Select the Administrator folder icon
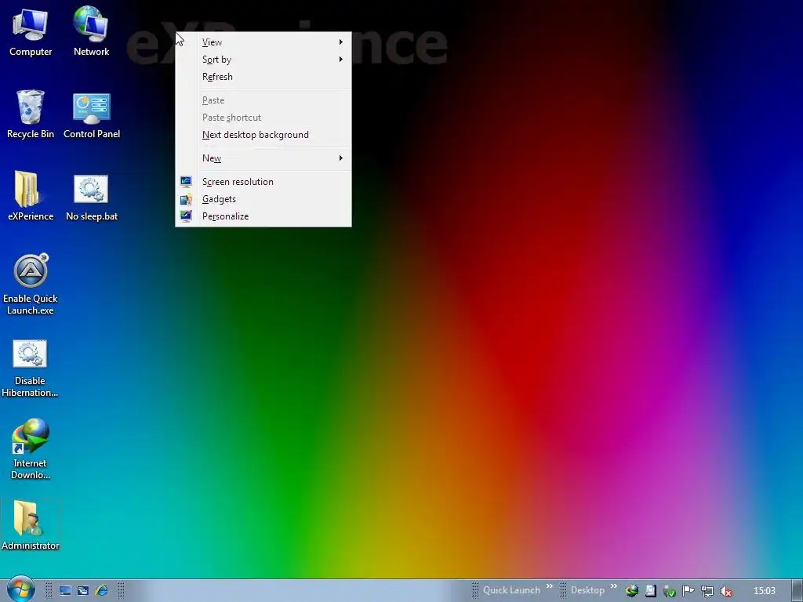Viewport: 803px width, 602px height. point(31,525)
